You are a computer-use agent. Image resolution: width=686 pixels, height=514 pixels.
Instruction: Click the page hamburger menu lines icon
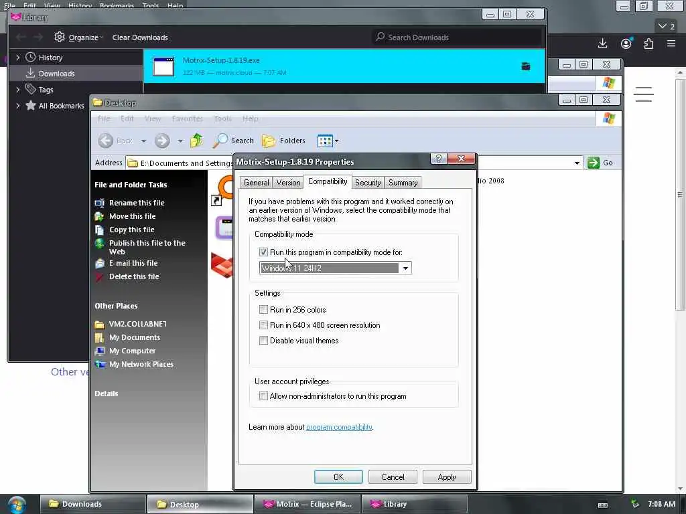[644, 94]
